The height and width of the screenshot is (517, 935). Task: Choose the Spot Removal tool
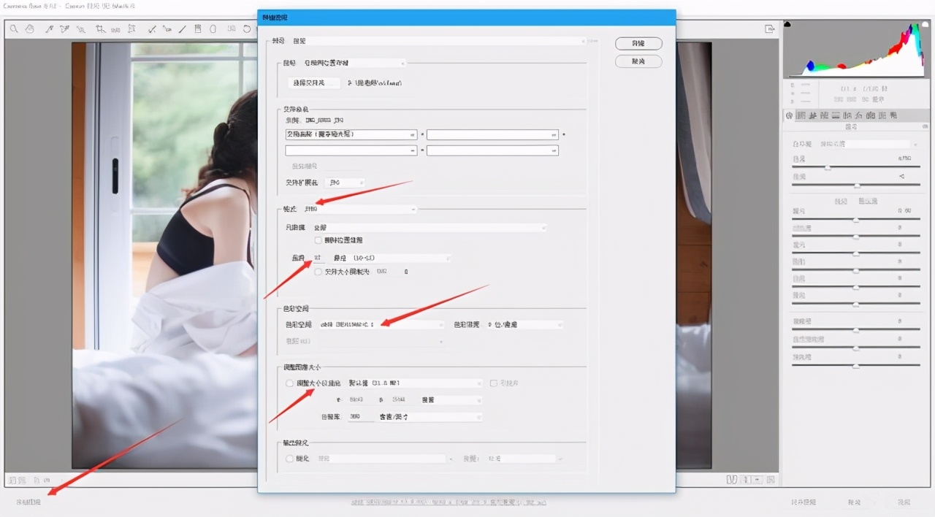click(x=152, y=29)
